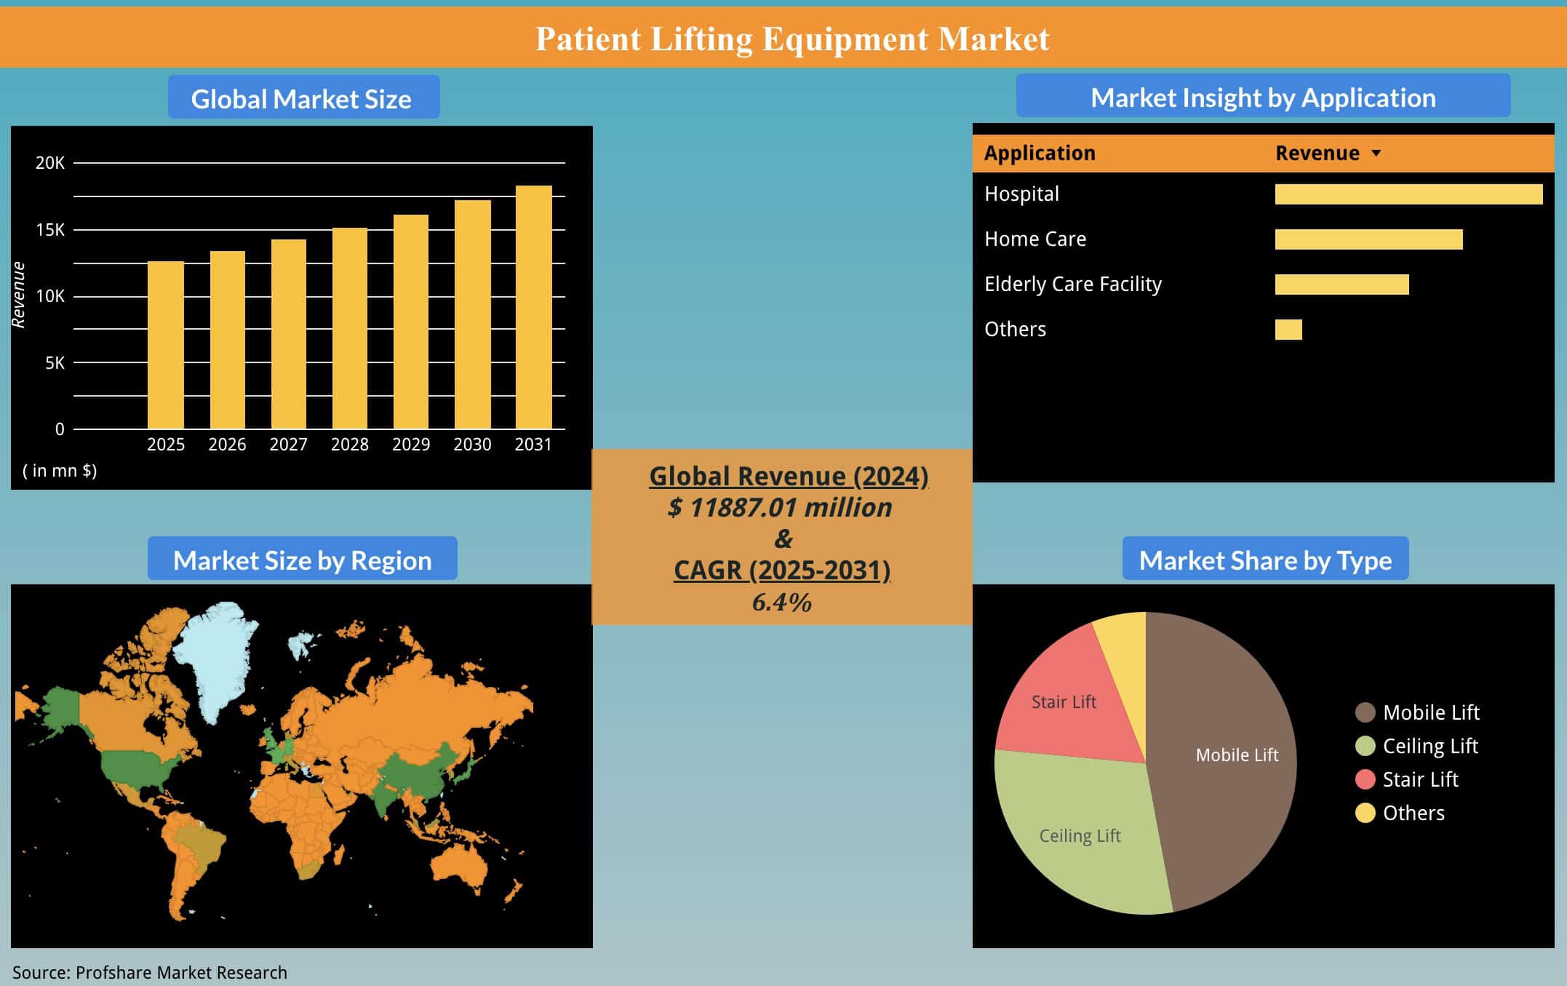Select the 6.4% CAGR value
Image resolution: width=1567 pixels, height=986 pixels.
click(782, 603)
